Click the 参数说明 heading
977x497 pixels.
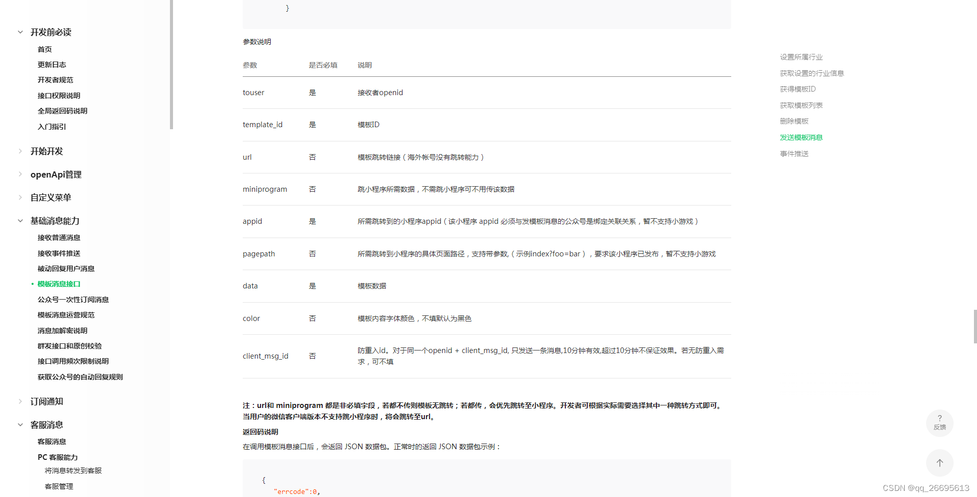257,42
